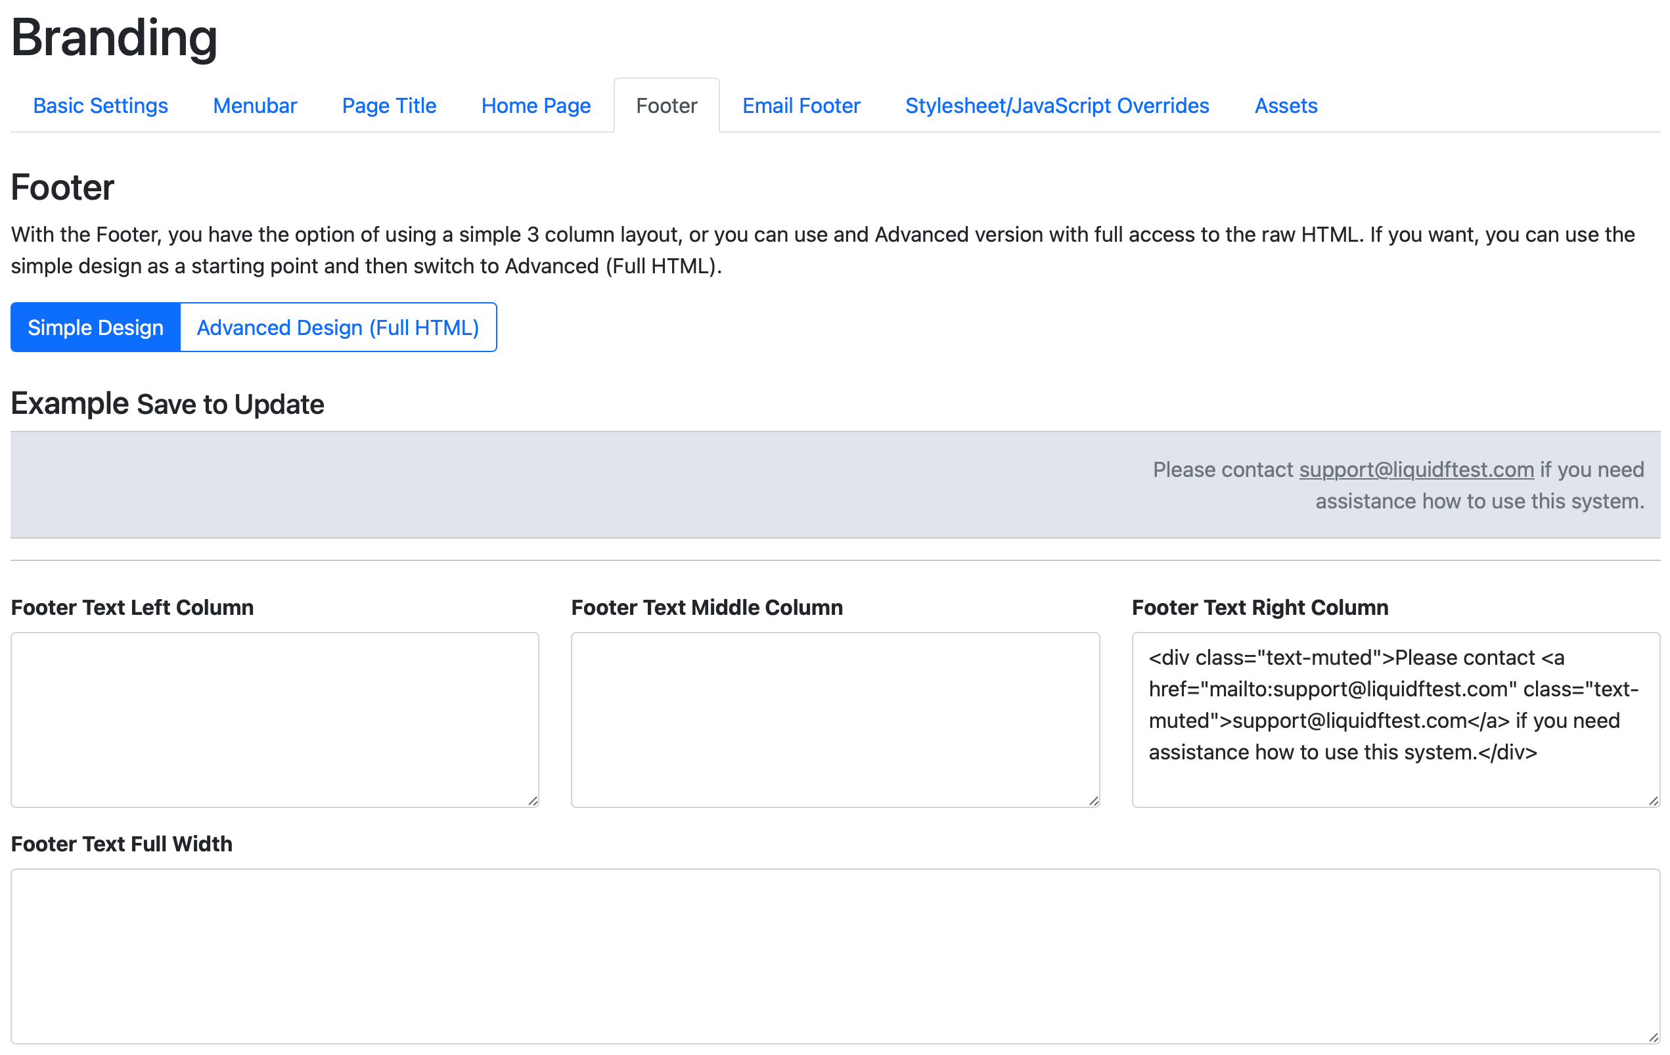Go to the Page Title tab
The width and height of the screenshot is (1670, 1055).
pos(388,105)
